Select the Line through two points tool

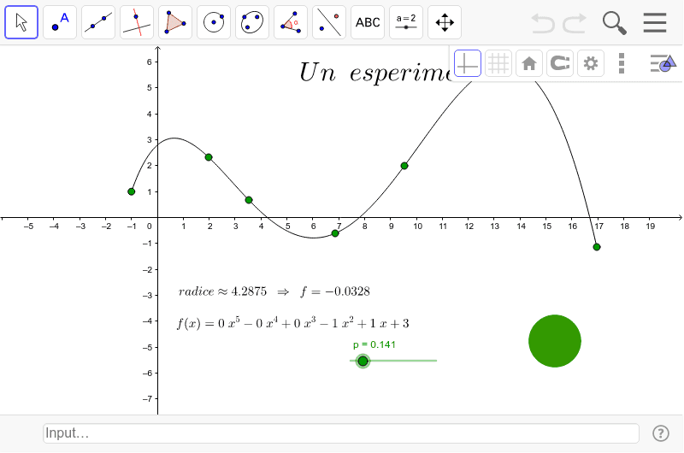tap(98, 22)
